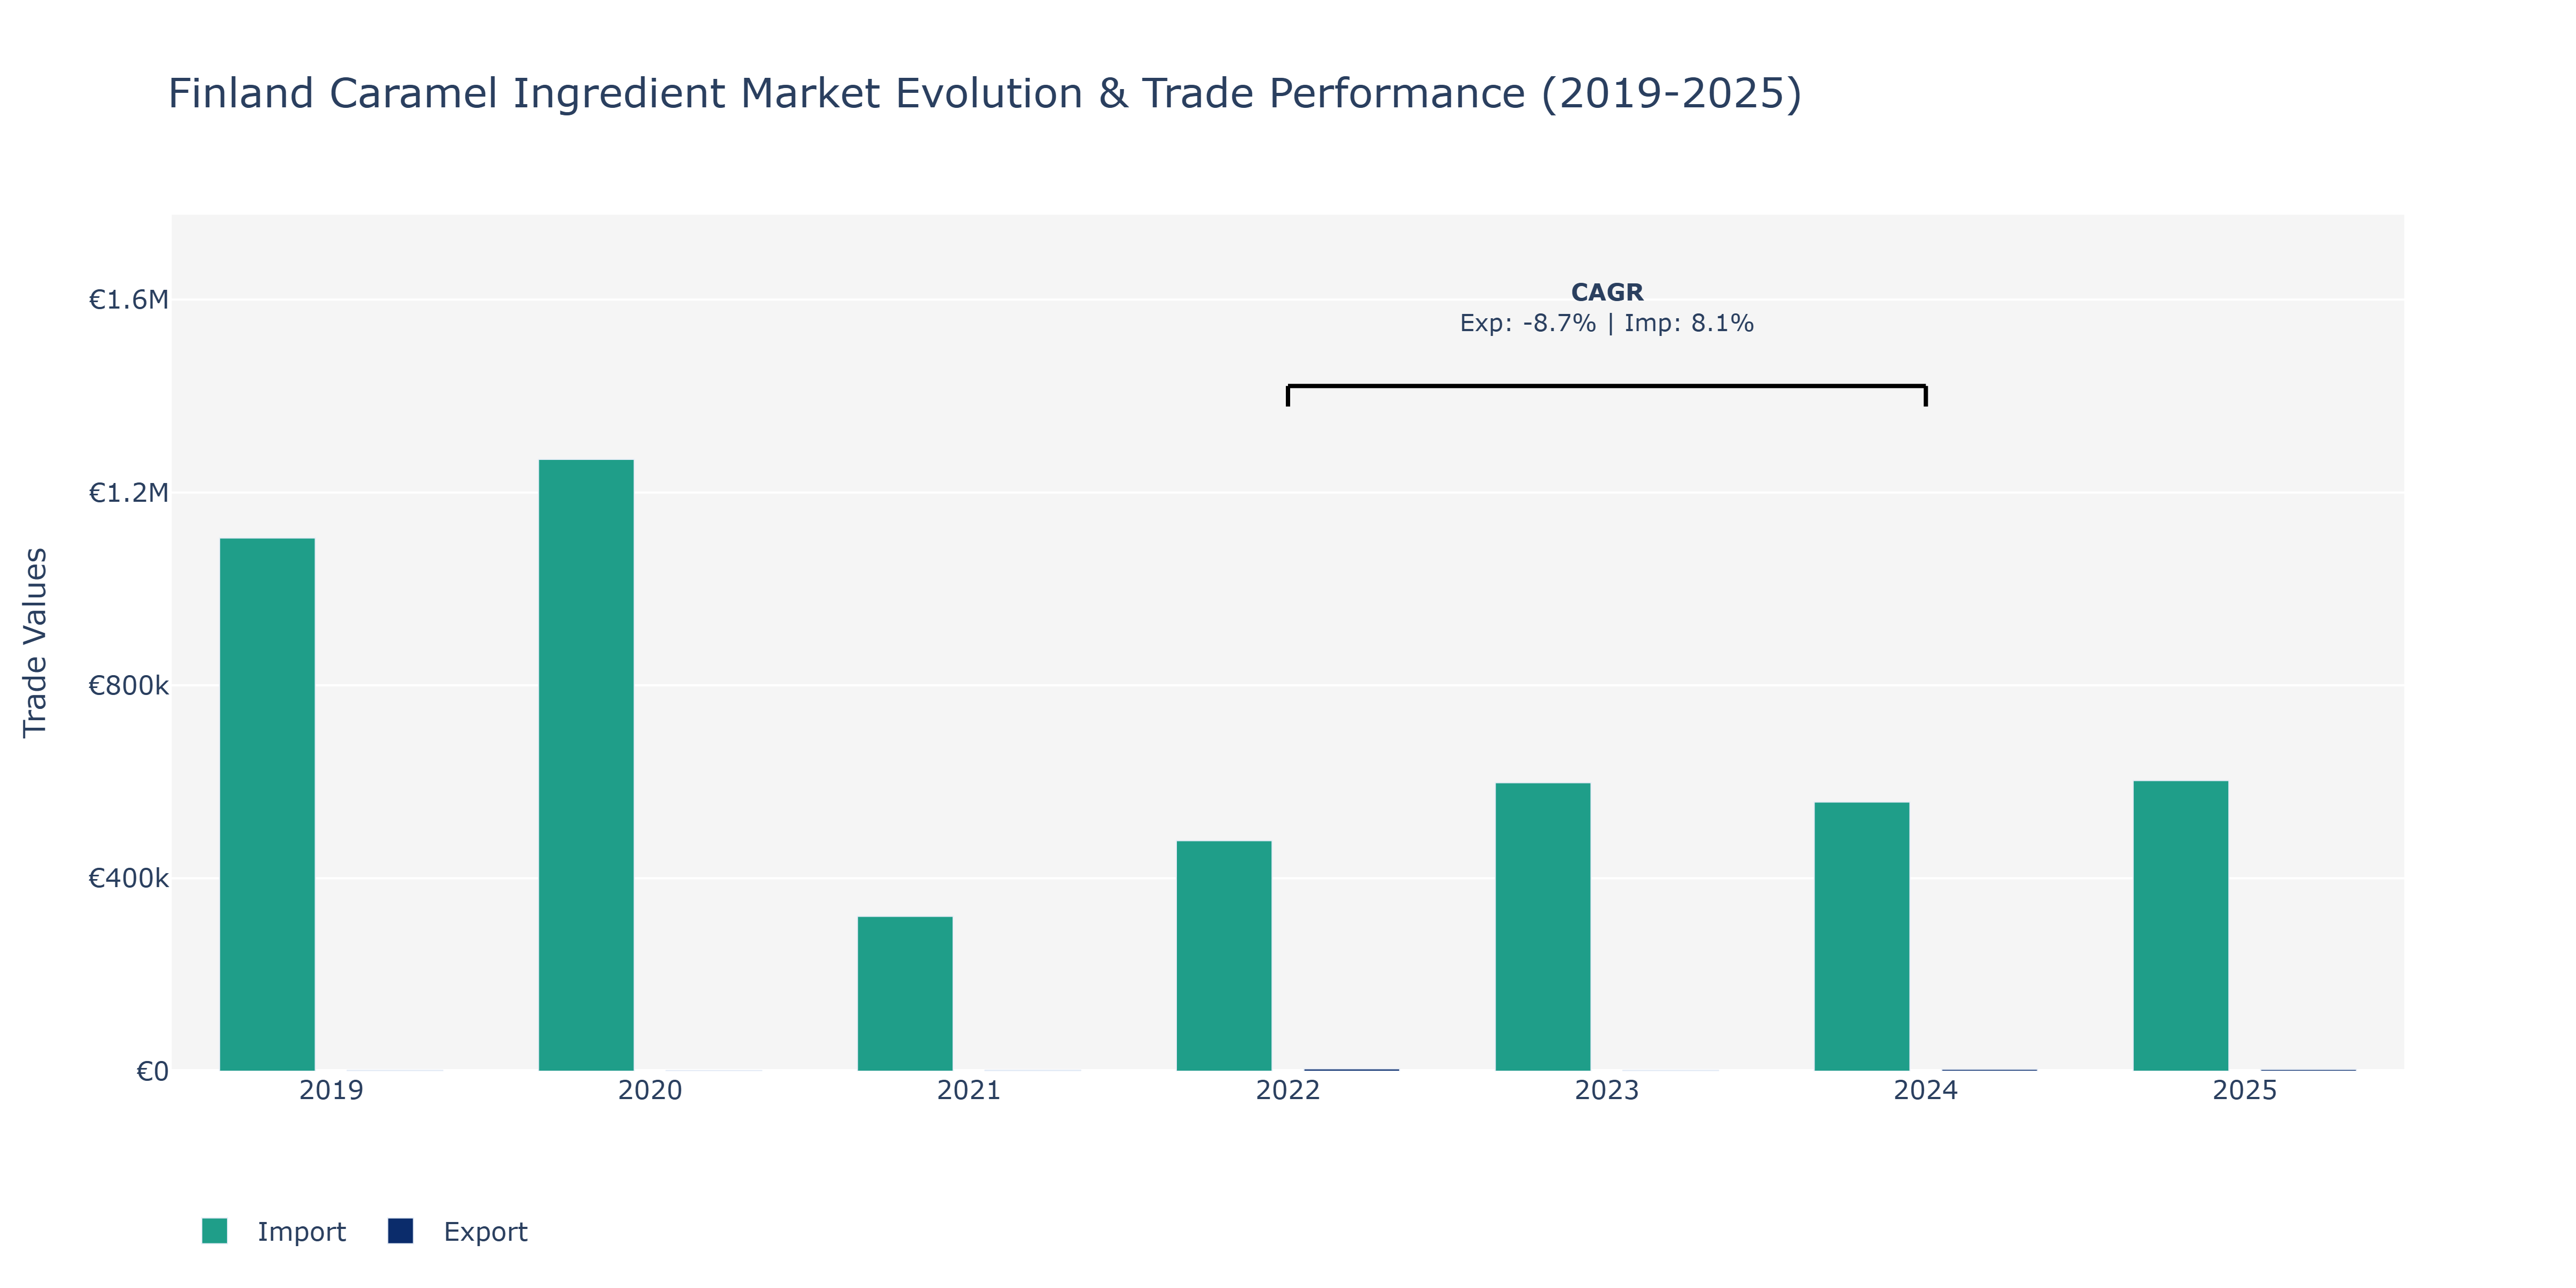Click the 2024 x-axis label
Viewport: 2576px width, 1288px height.
(x=1926, y=1090)
